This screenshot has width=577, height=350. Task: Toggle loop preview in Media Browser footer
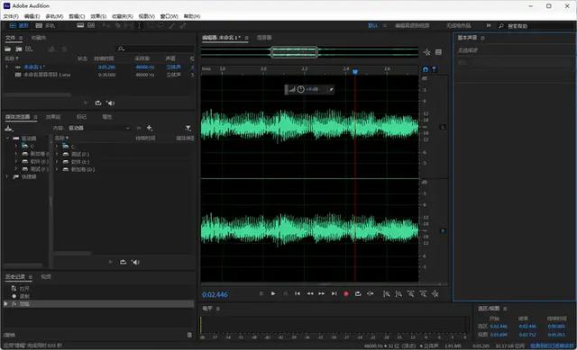coord(123,262)
